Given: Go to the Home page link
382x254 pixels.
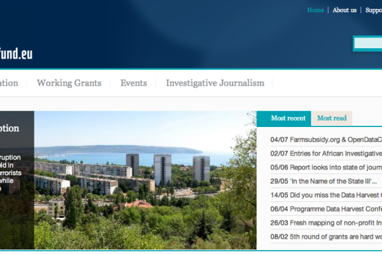Looking at the screenshot, I should click(x=315, y=10).
